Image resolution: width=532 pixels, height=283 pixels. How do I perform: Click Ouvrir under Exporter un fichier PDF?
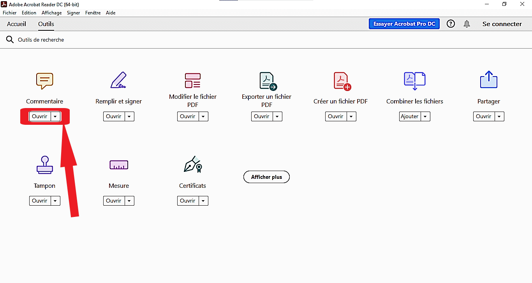coord(262,117)
